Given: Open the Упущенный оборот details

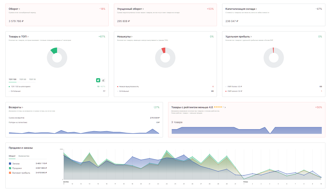Looking at the screenshot, I should [x=130, y=9].
